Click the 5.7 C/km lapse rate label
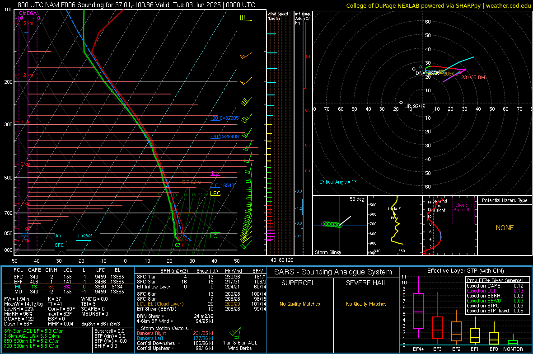Viewport: 533px width, 354px height. [x=192, y=183]
